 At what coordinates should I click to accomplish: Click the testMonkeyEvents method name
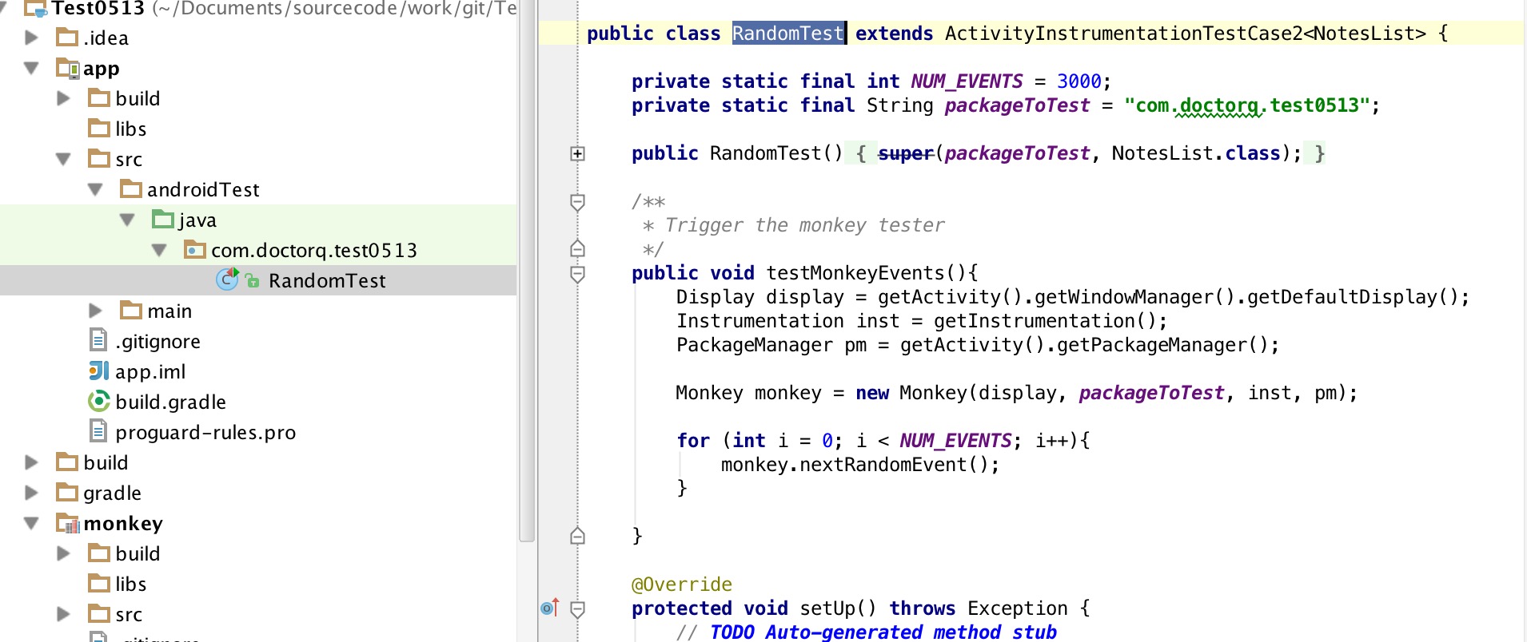coord(855,273)
